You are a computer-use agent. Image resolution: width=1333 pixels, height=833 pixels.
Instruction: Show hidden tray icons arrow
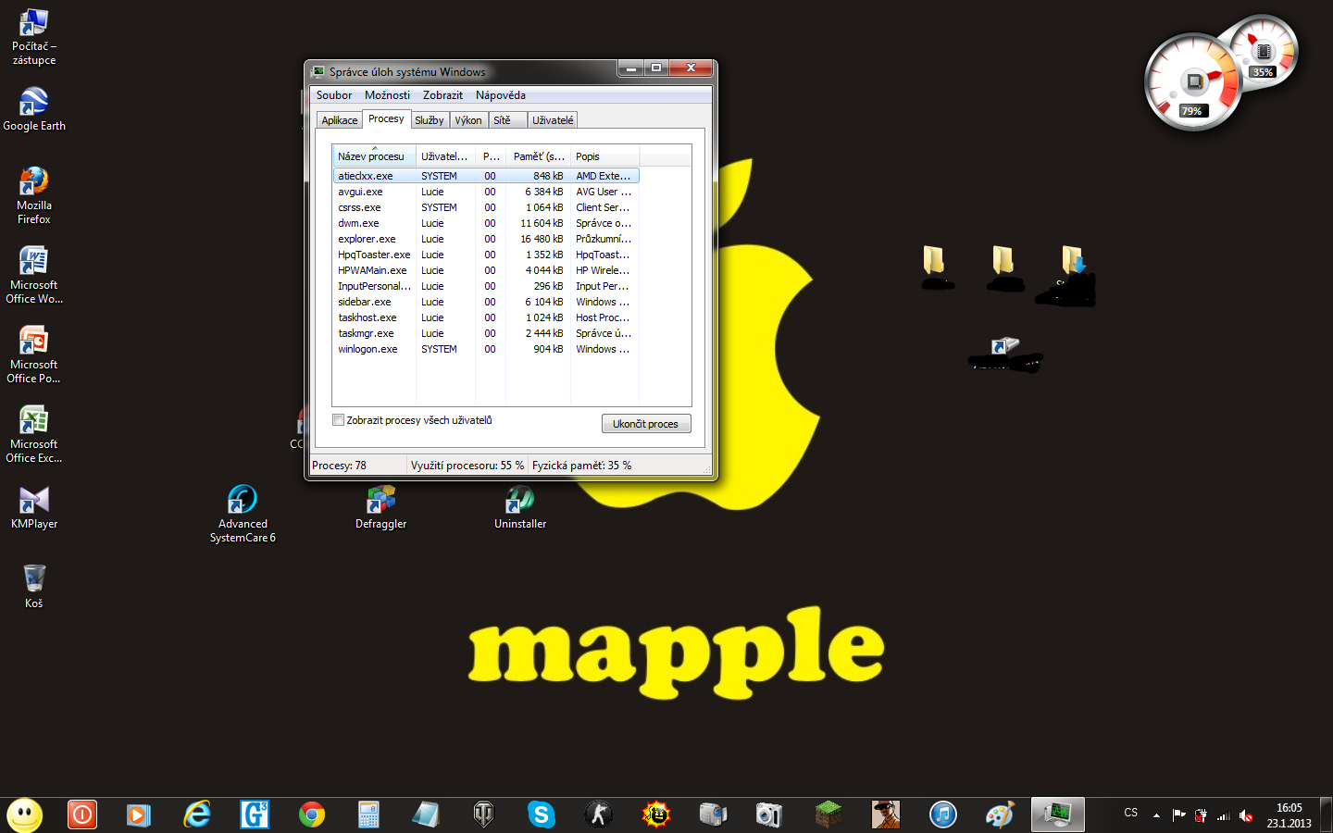(1156, 815)
